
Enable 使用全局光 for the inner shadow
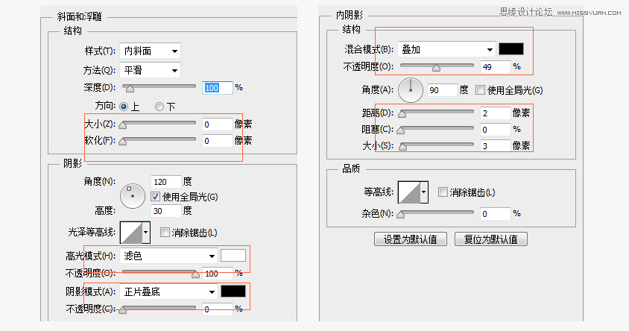pyautogui.click(x=480, y=90)
